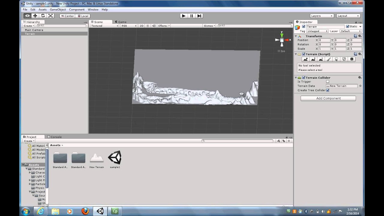Open the Layers dropdown

pos(322,16)
